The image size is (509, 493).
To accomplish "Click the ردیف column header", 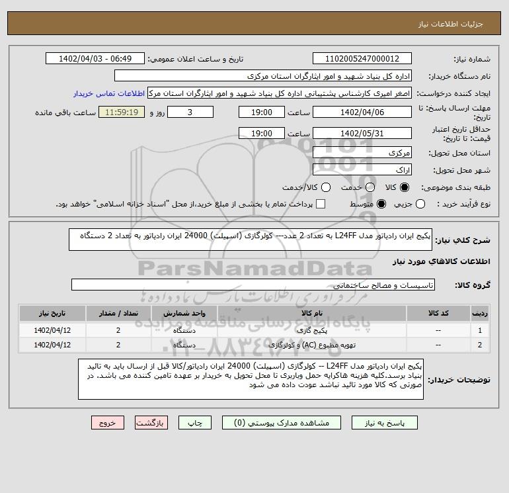I will pos(480,313).
